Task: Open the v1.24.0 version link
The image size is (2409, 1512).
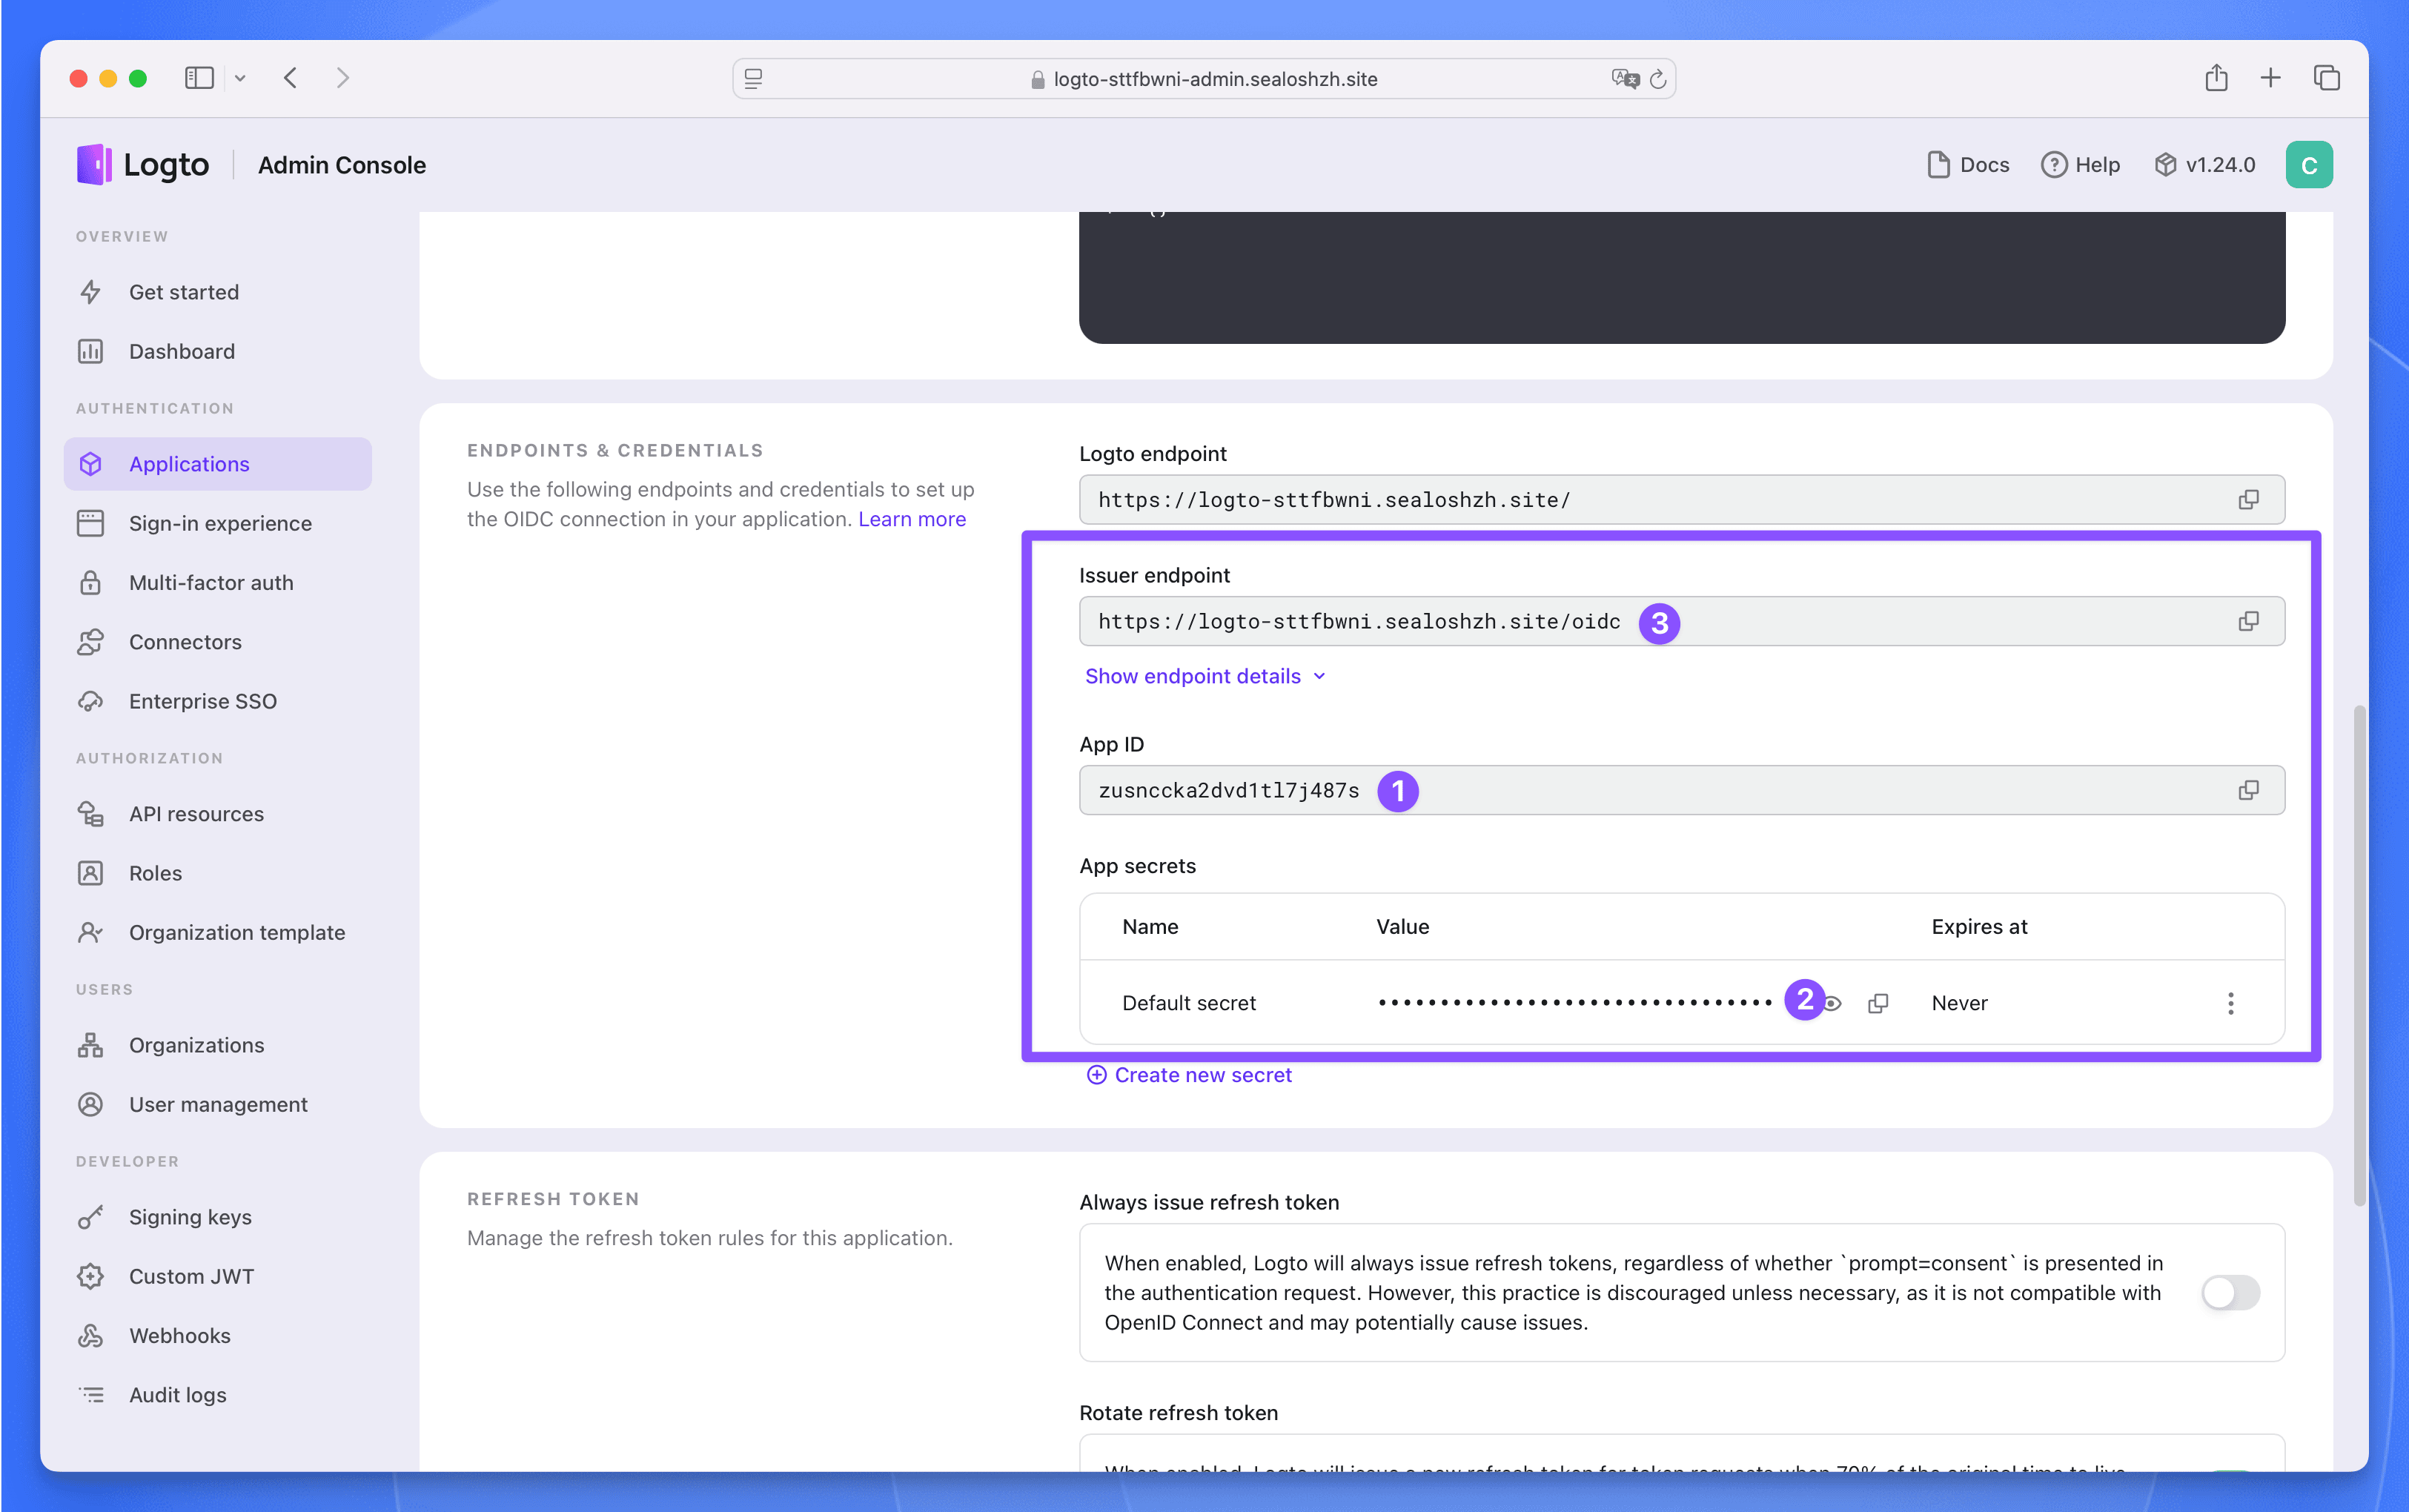Action: [x=2205, y=165]
